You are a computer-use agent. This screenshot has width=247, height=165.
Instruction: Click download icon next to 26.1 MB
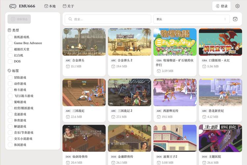pyautogui.click(x=113, y=163)
